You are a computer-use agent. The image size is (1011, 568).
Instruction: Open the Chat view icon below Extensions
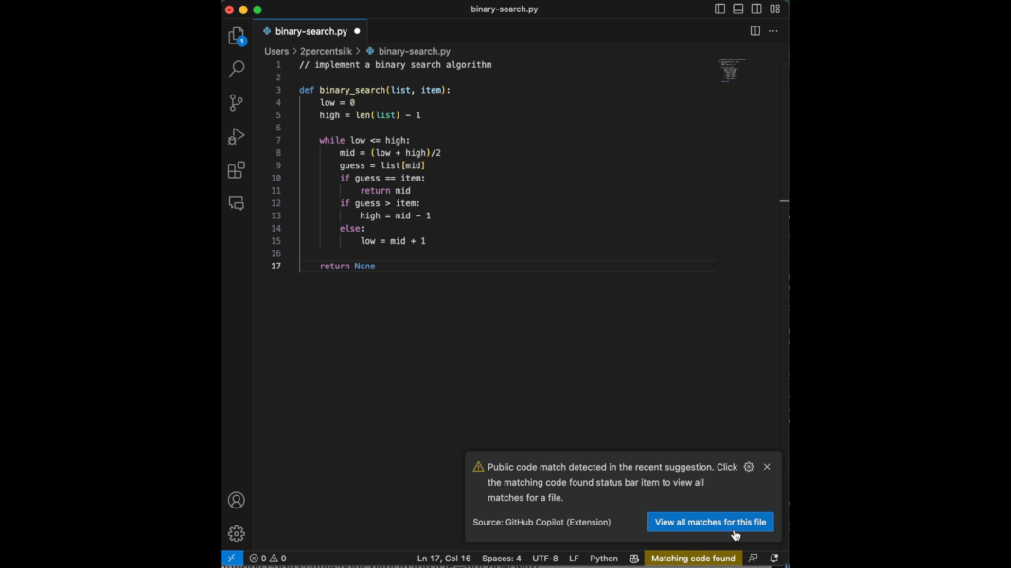(236, 202)
